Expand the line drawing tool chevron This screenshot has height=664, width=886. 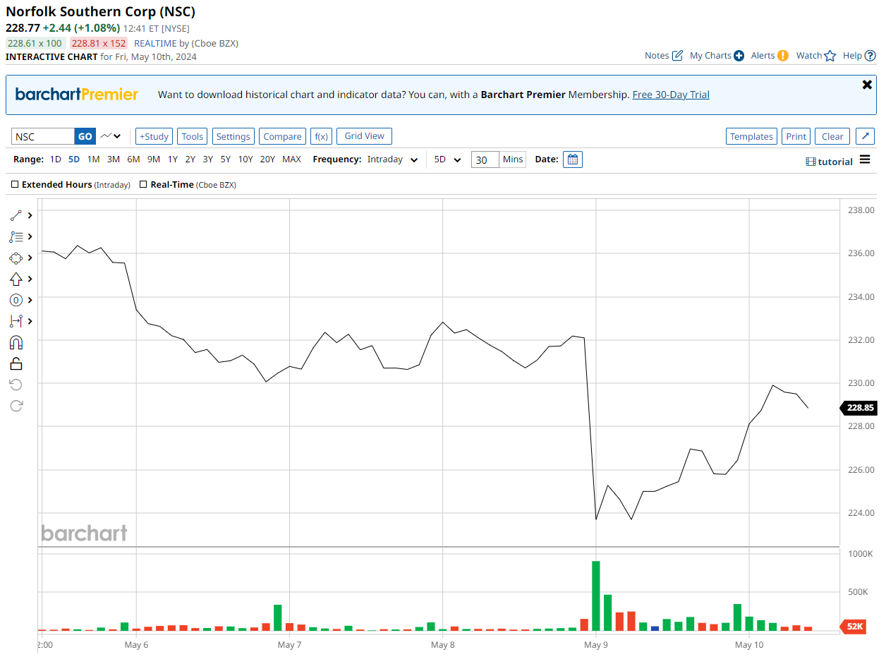[x=30, y=215]
